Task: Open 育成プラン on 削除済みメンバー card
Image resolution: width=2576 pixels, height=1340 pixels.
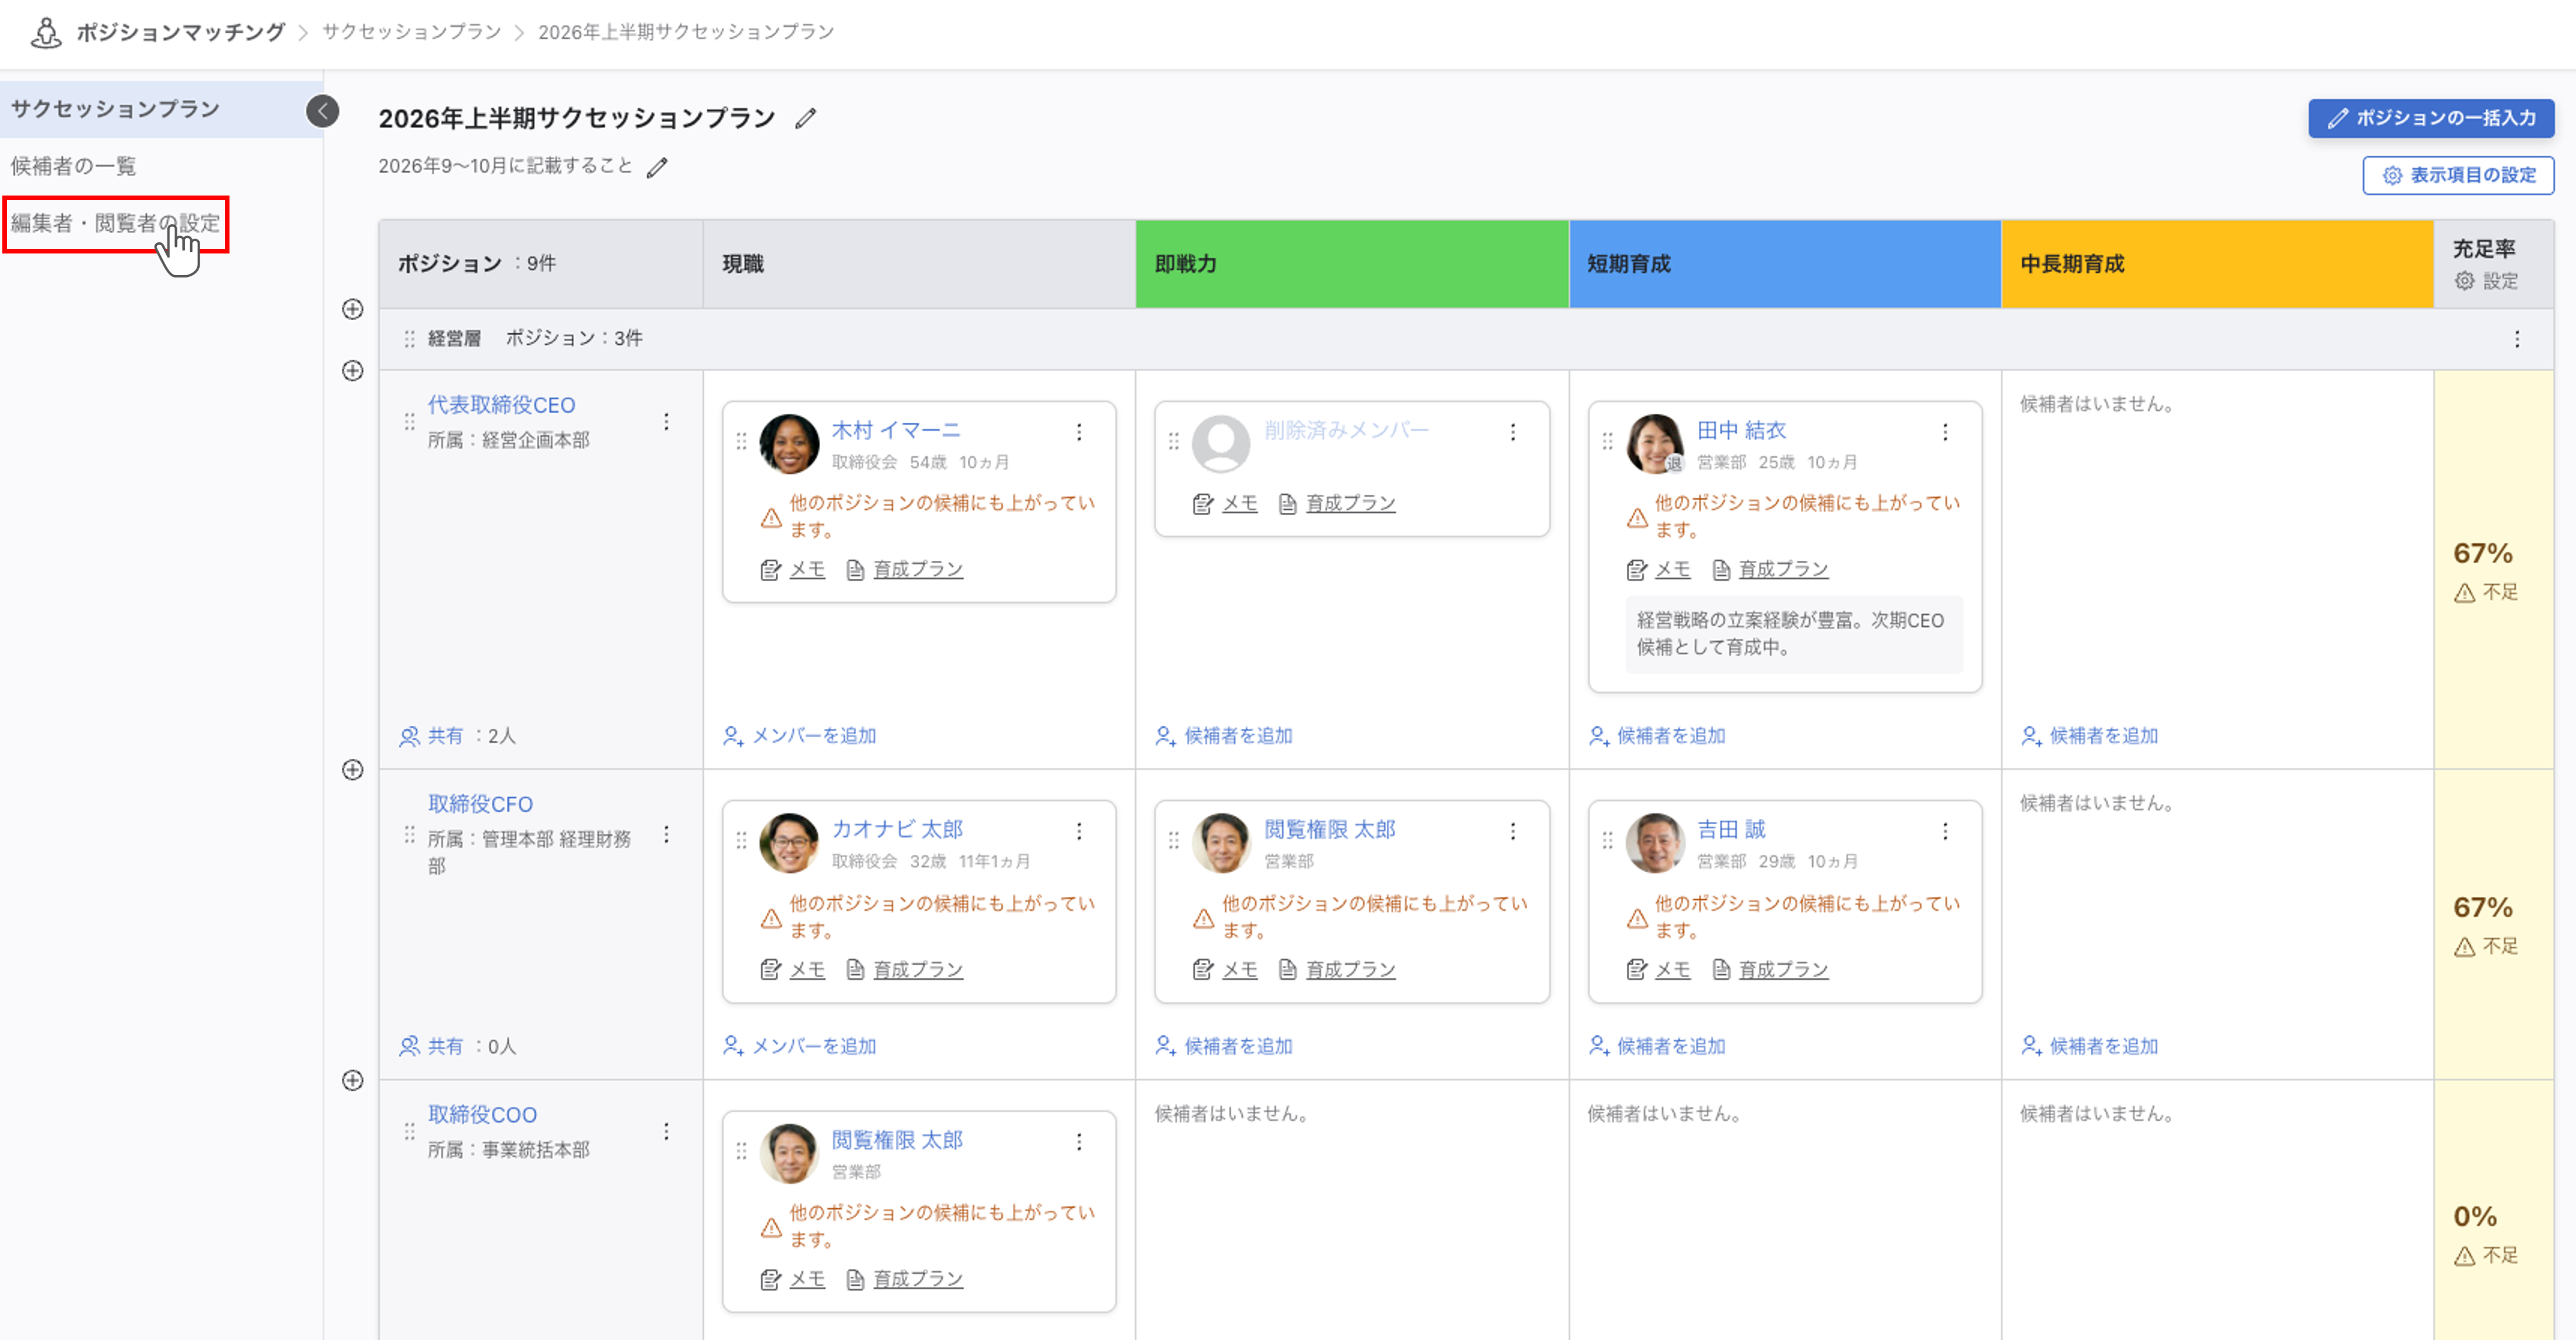Action: [x=1336, y=504]
